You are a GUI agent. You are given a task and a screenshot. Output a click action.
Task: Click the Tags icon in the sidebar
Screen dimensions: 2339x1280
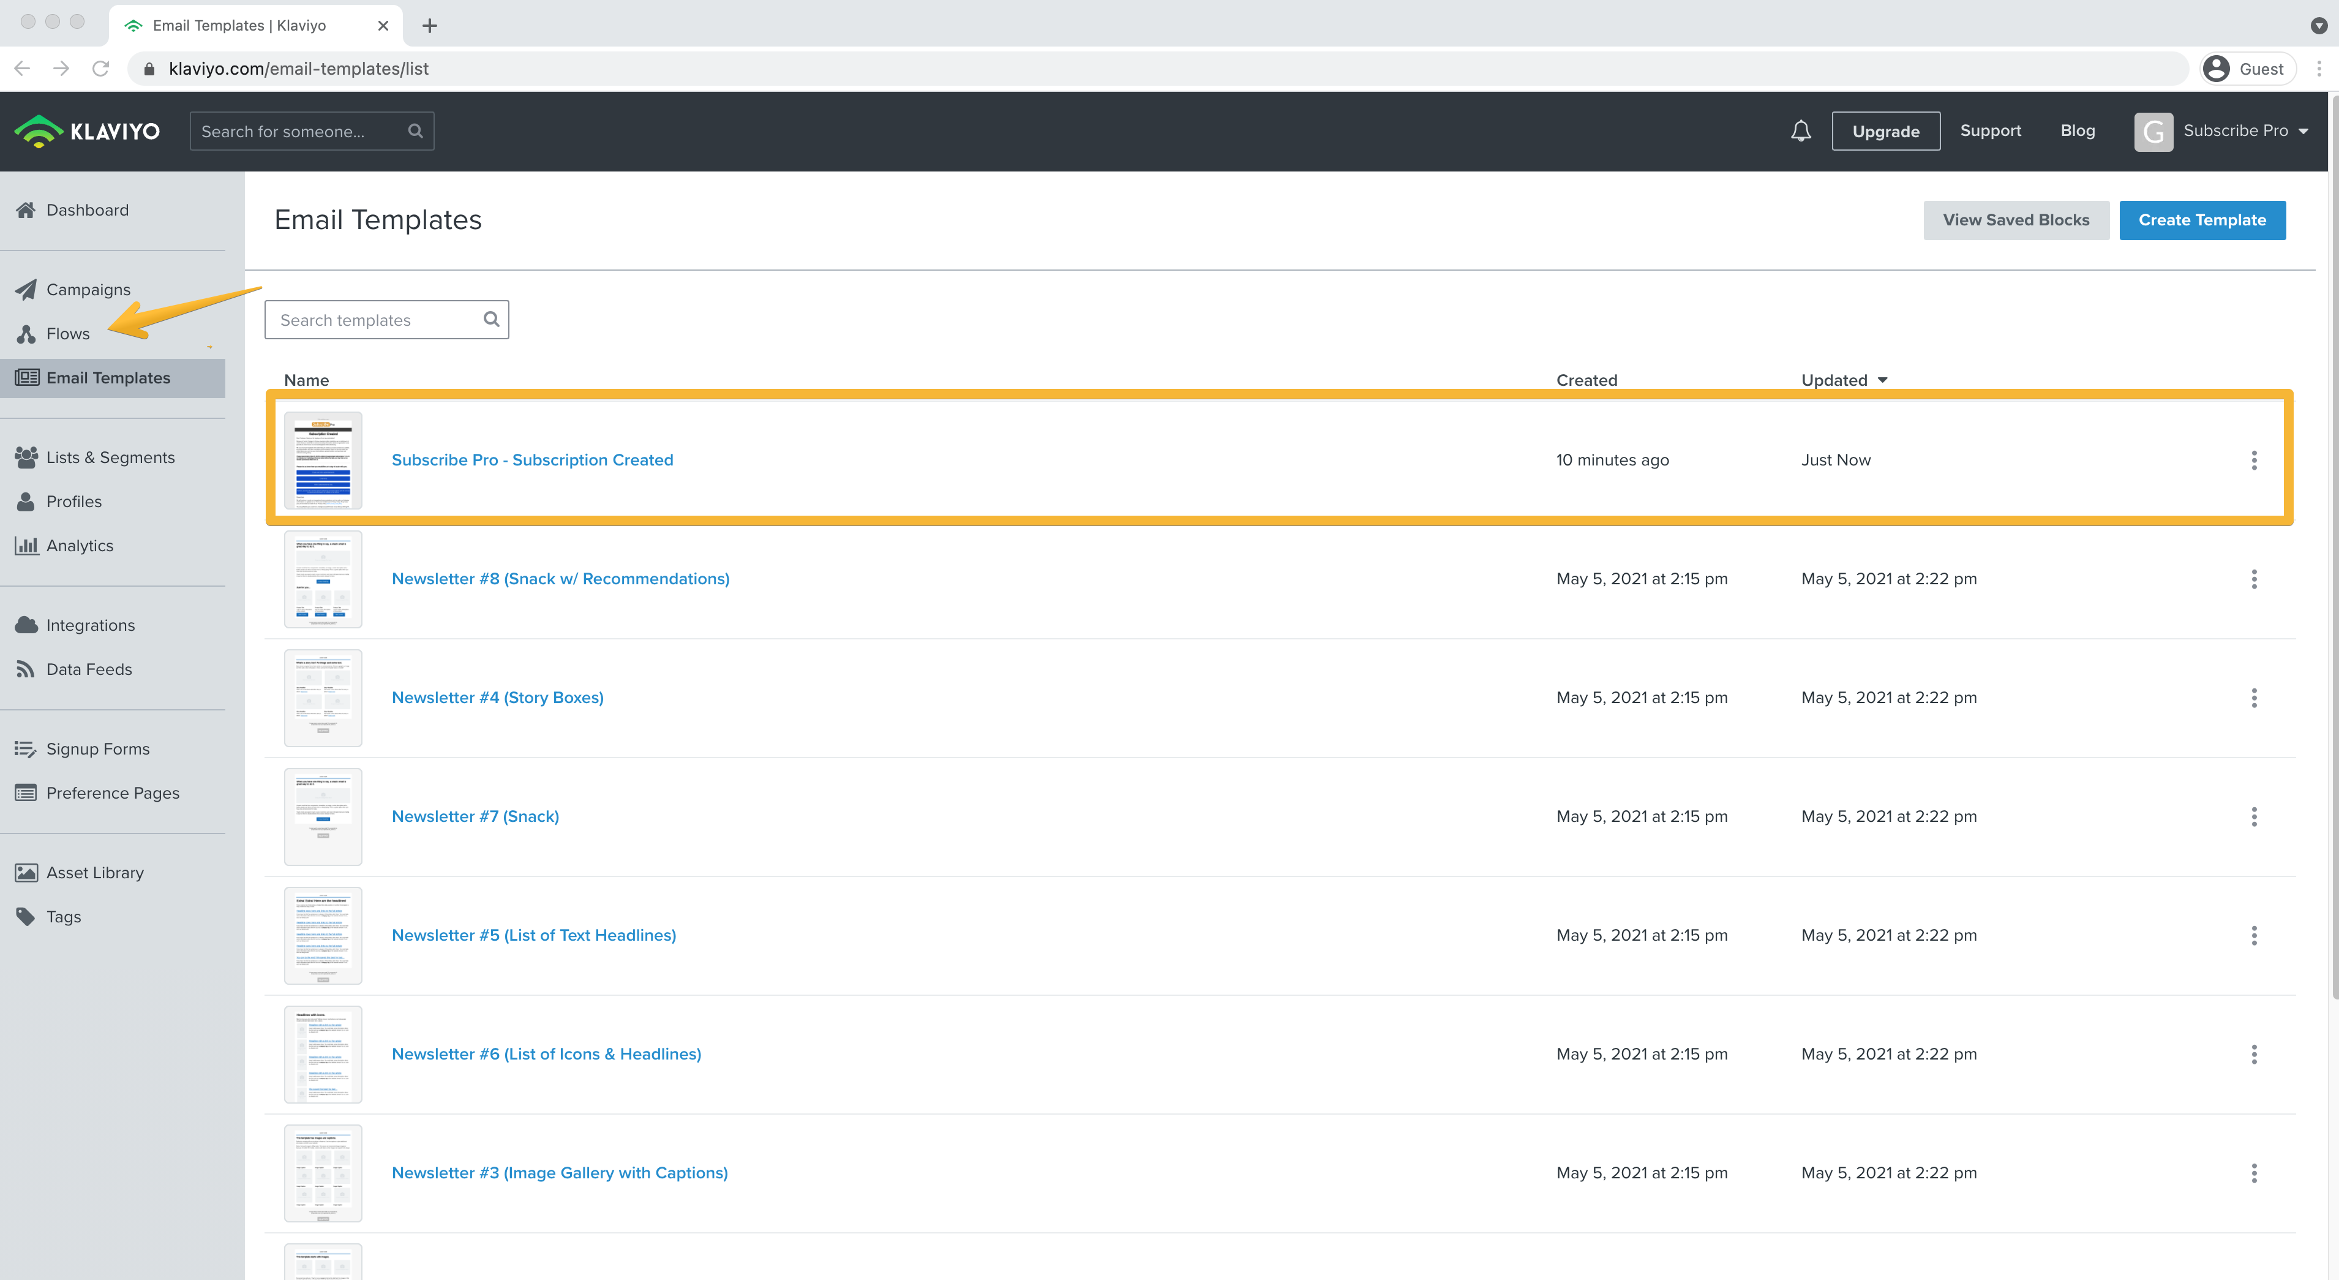(x=26, y=917)
